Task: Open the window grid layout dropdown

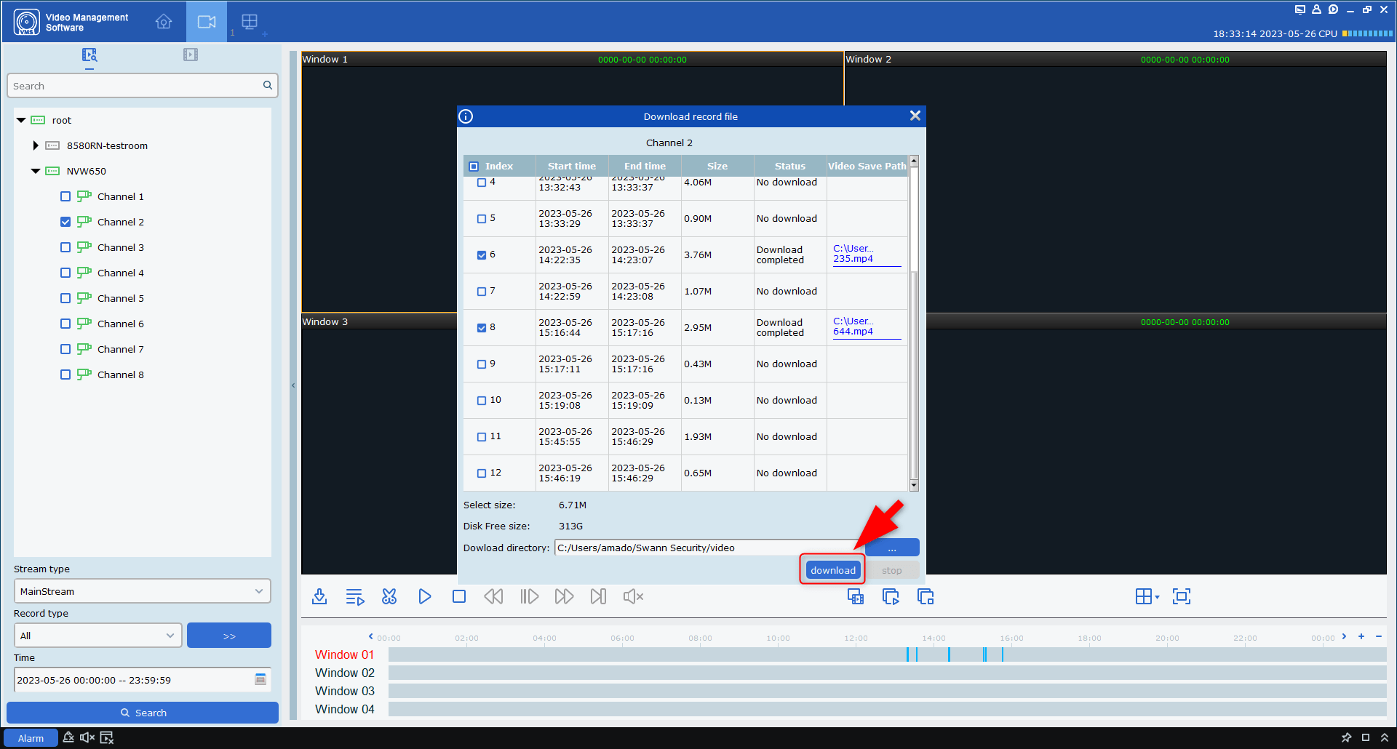Action: [1147, 596]
